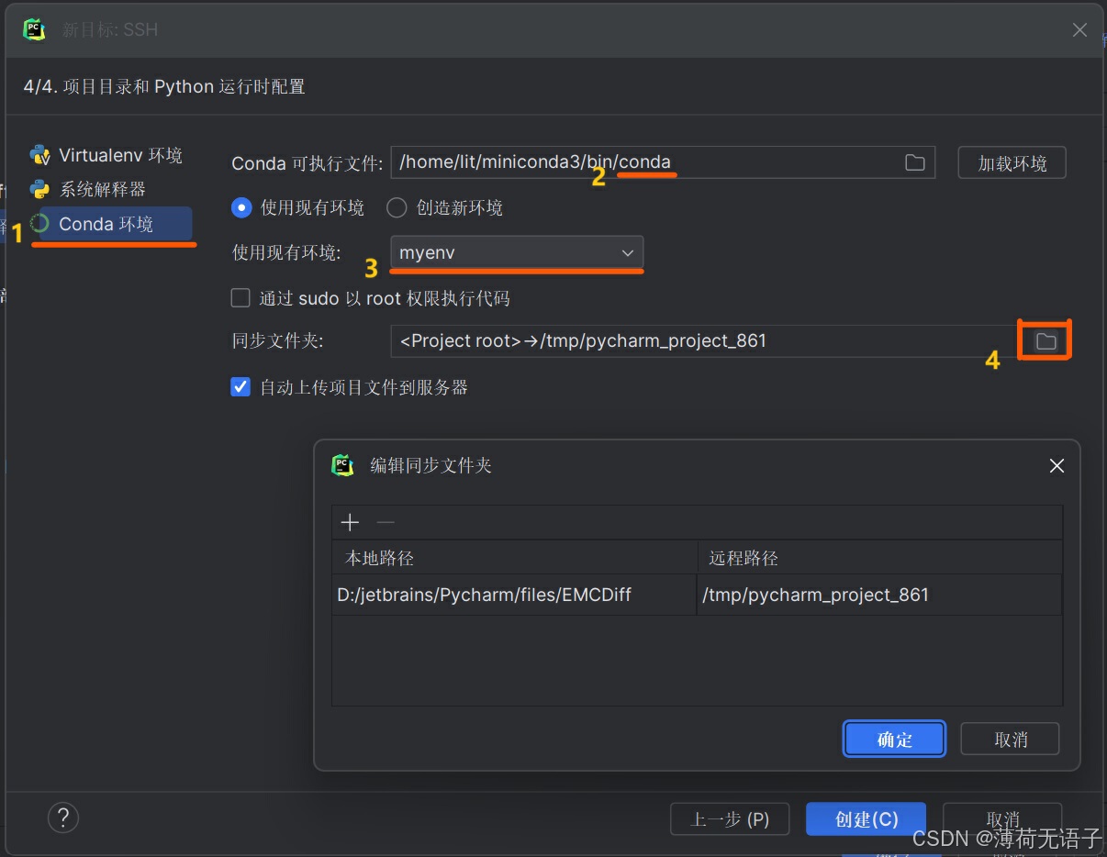Enable 通过 sudo 以 root 权限执行代码 checkbox
This screenshot has height=857, width=1107.
coord(240,297)
